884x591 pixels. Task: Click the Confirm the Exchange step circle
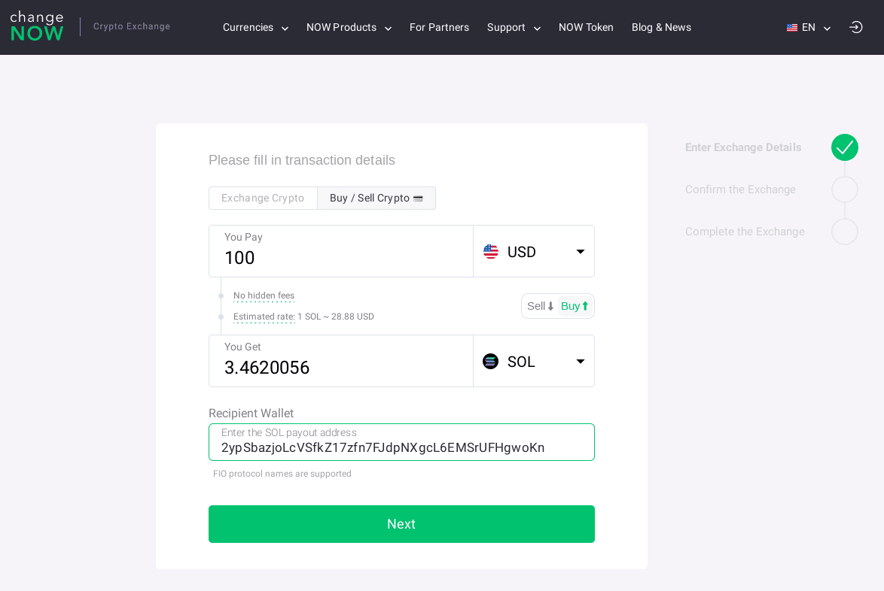[x=845, y=189]
